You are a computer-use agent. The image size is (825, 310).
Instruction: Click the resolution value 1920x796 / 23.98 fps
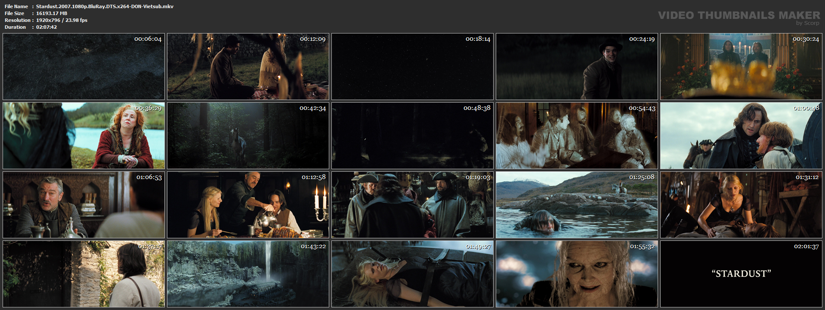62,20
